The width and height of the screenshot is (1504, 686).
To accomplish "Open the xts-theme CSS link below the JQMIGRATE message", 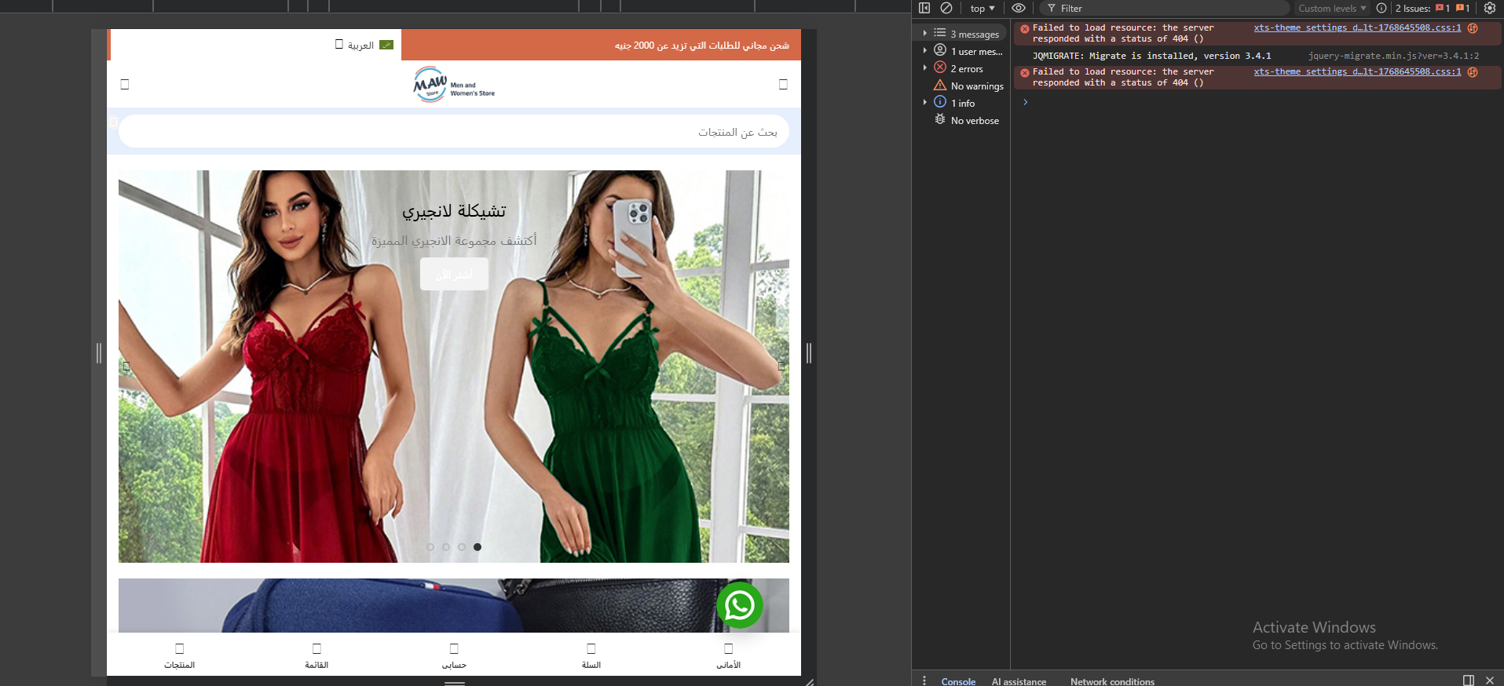I will [x=1357, y=72].
